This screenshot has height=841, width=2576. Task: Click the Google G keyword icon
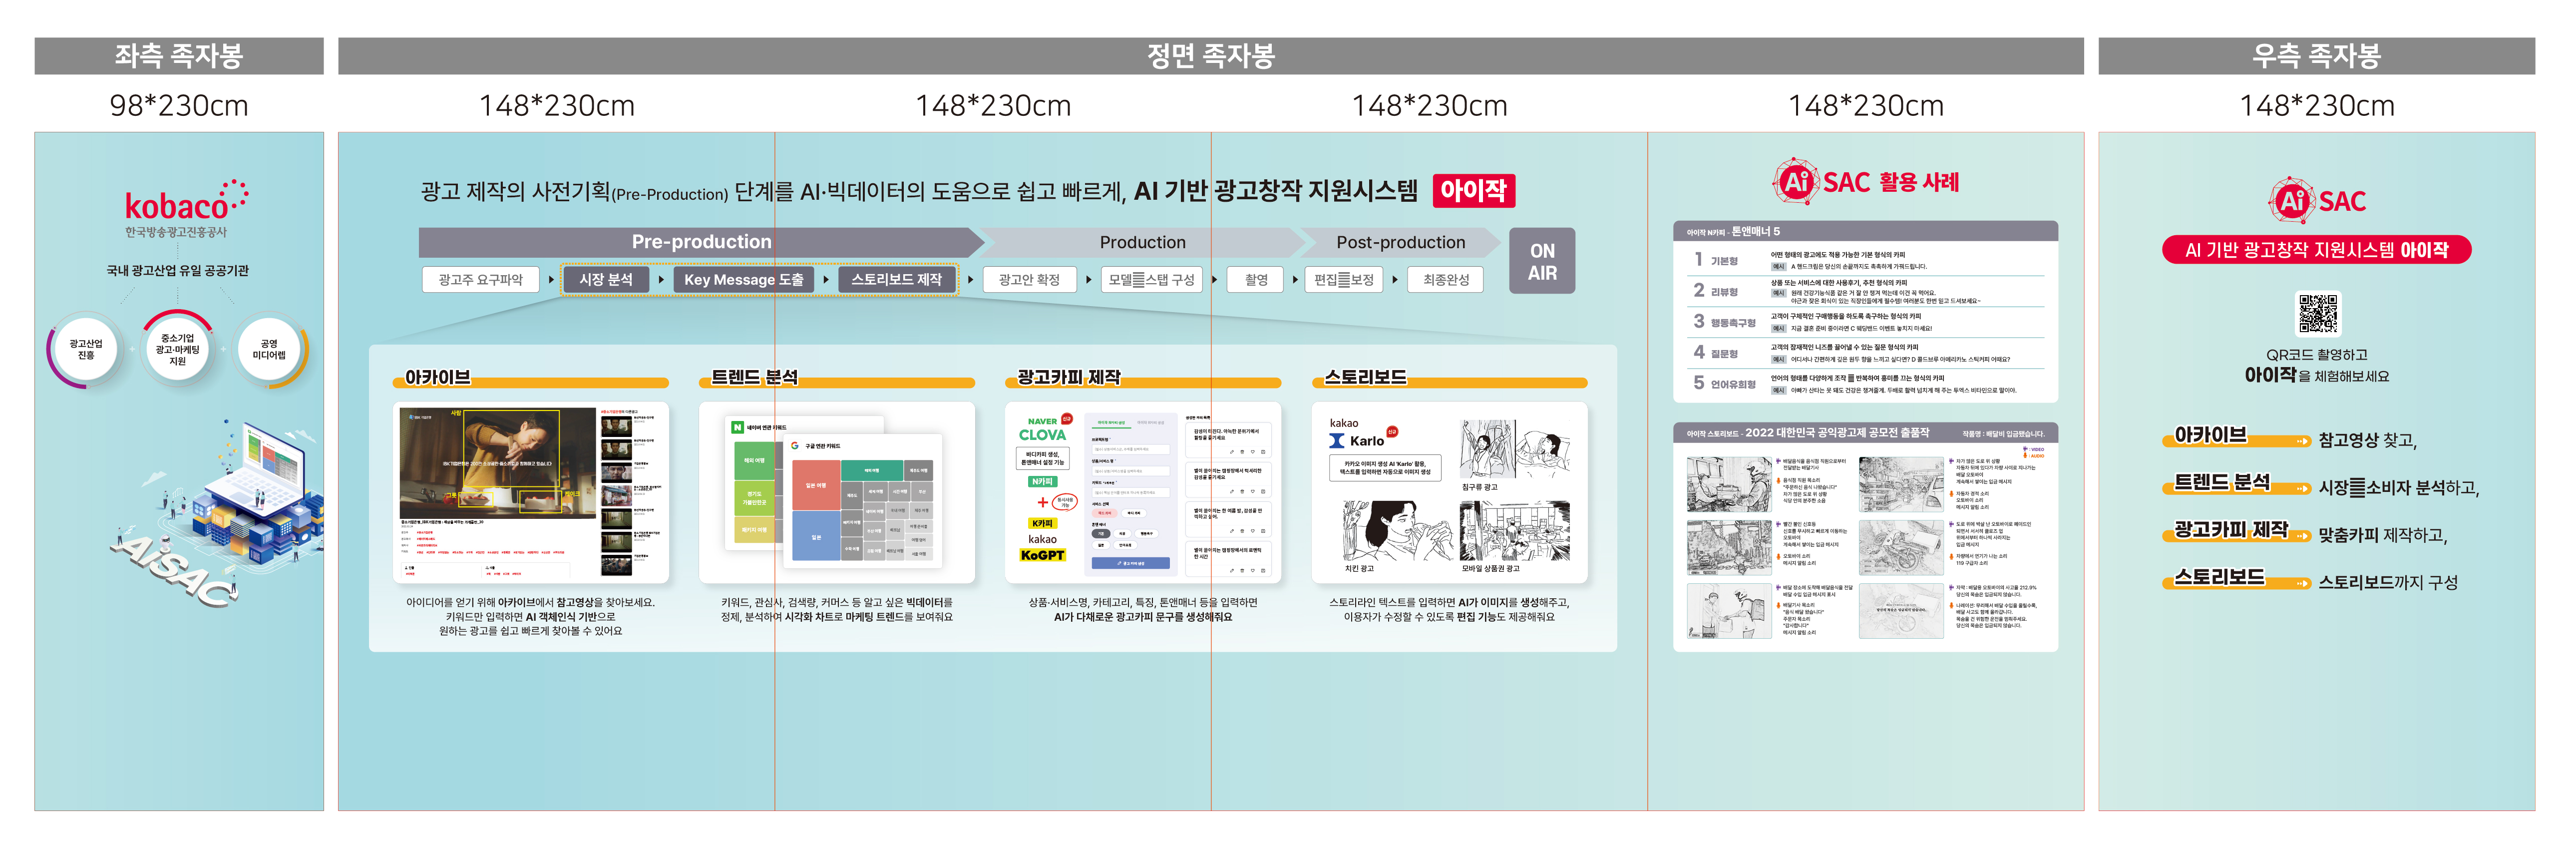(795, 446)
